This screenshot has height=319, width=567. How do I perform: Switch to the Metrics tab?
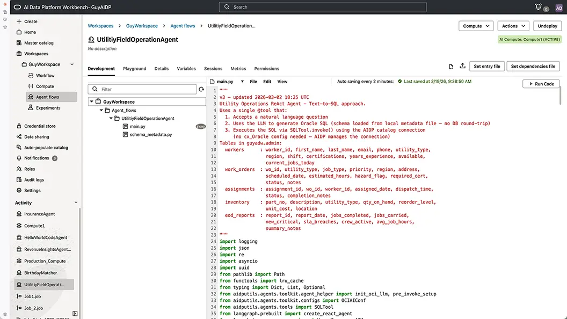coord(238,69)
